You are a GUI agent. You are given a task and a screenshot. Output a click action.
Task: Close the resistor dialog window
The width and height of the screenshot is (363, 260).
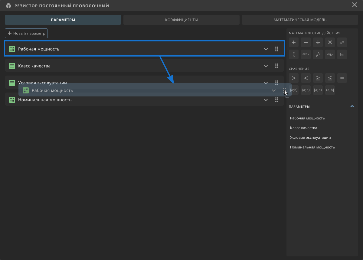pos(355,5)
